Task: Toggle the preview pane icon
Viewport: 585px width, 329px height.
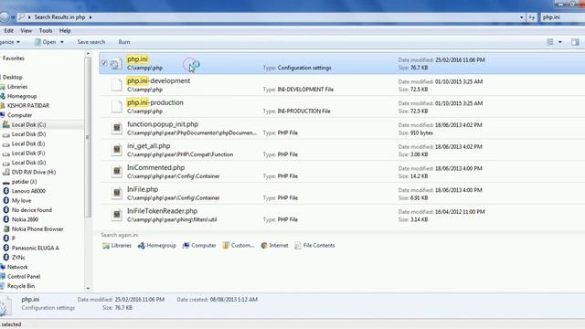Action: click(575, 42)
